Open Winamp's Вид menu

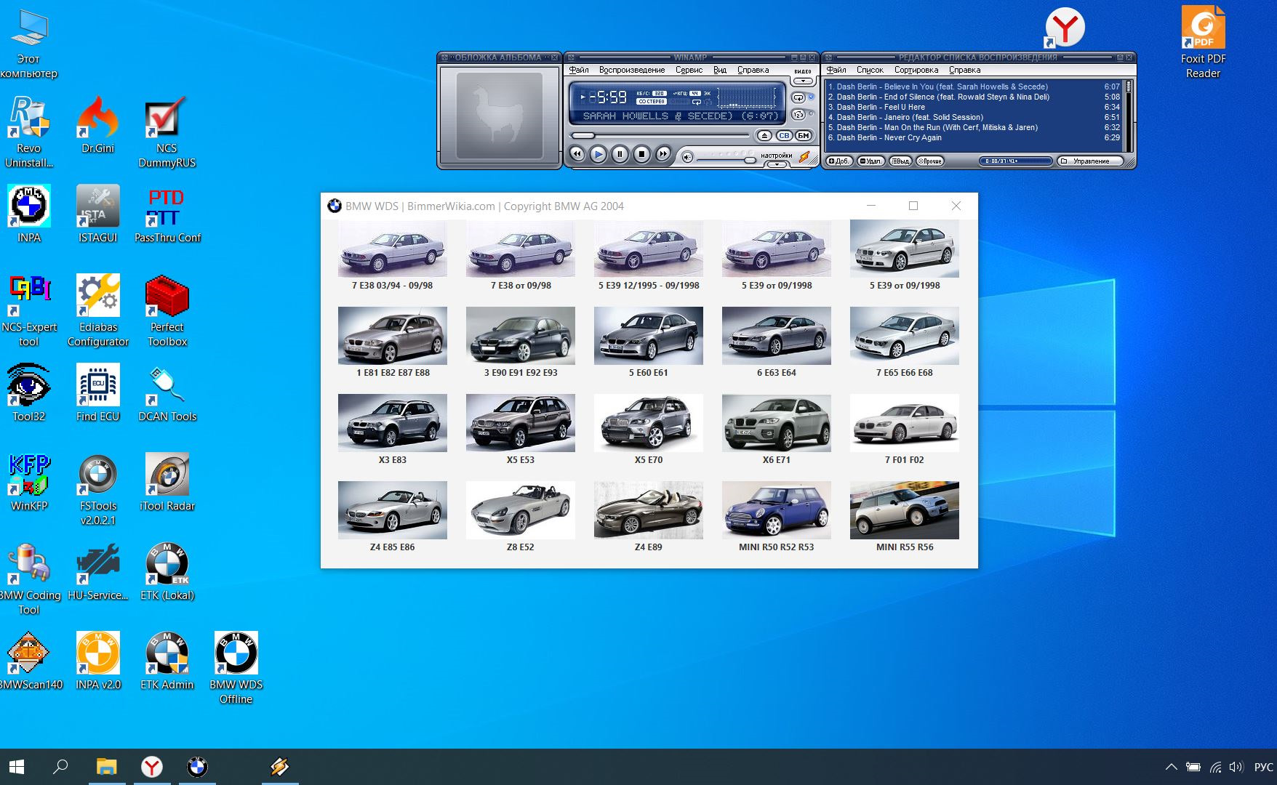point(720,70)
